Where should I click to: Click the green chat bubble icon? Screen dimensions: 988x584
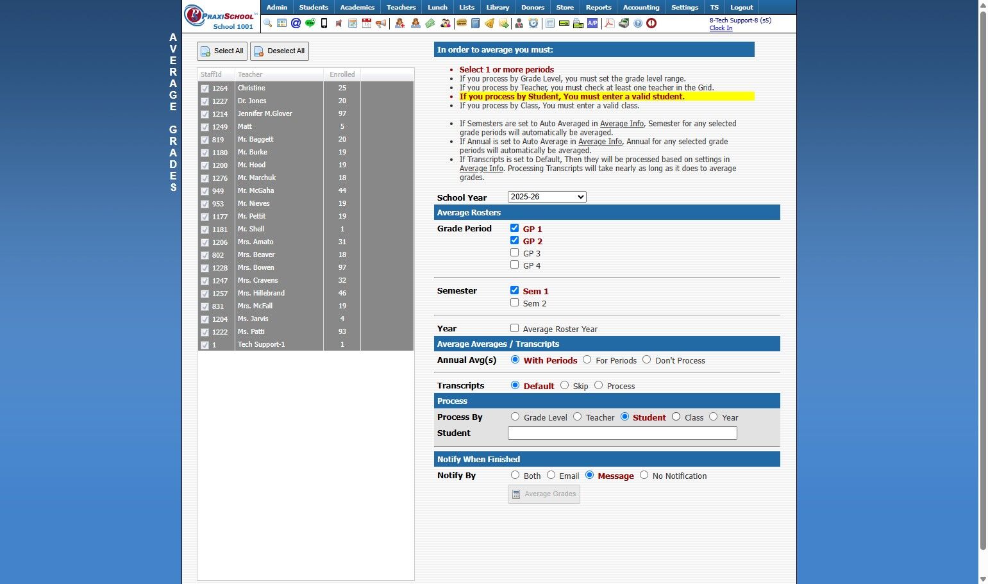pyautogui.click(x=310, y=23)
